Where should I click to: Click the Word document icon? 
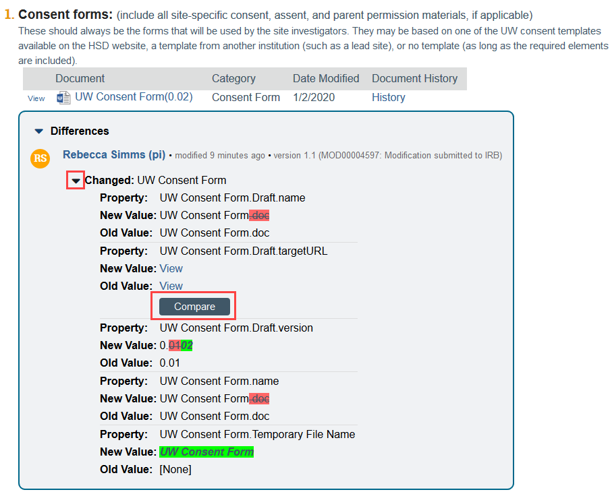click(63, 98)
